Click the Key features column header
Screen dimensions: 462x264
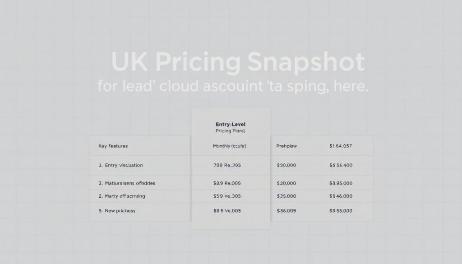point(113,146)
